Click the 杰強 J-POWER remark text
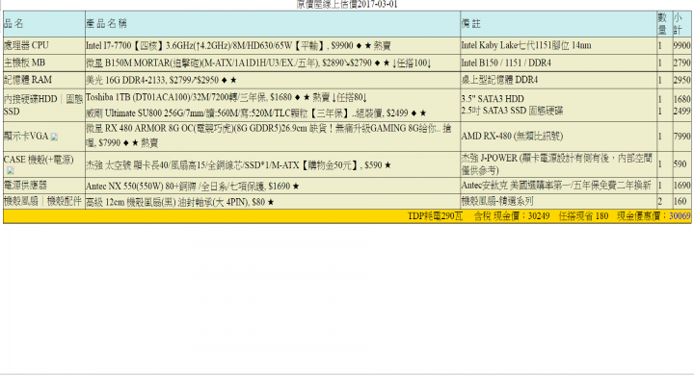The height and width of the screenshot is (375, 694). click(x=557, y=163)
